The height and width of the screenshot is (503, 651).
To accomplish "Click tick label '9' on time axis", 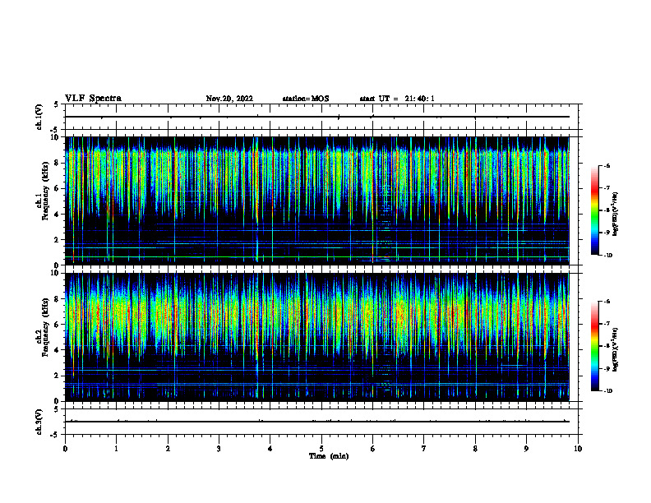I will (526, 449).
